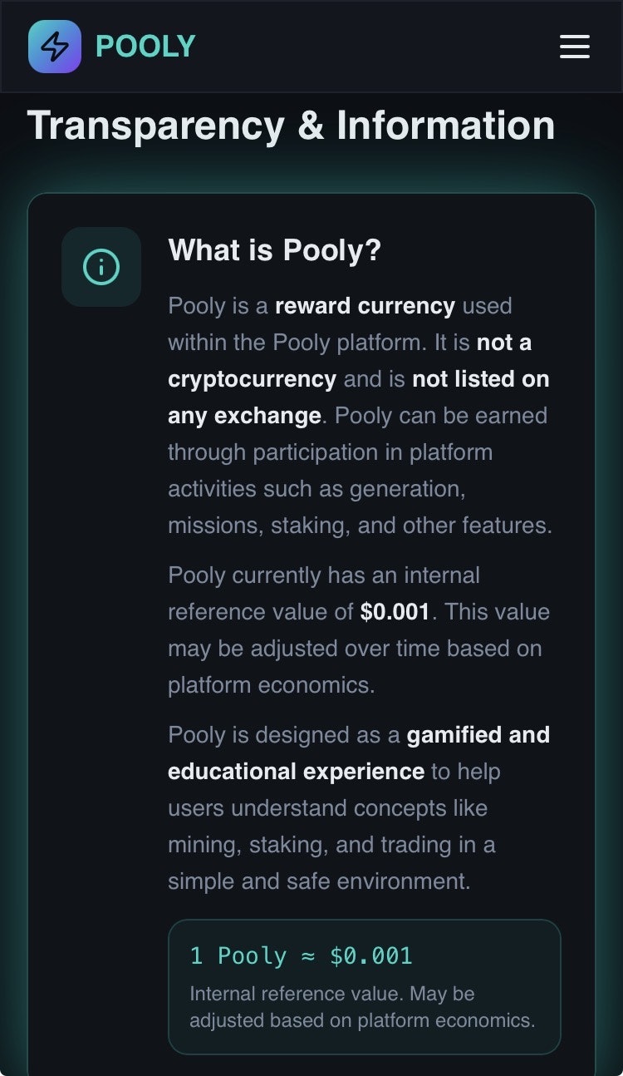The image size is (623, 1076).
Task: Click the info icon beside What is Pooly
Action: [x=101, y=266]
